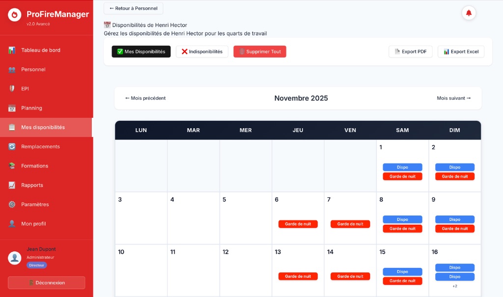Expand the +2 more entries on day 16
Viewport: 503px width, 297px height.
(x=454, y=286)
